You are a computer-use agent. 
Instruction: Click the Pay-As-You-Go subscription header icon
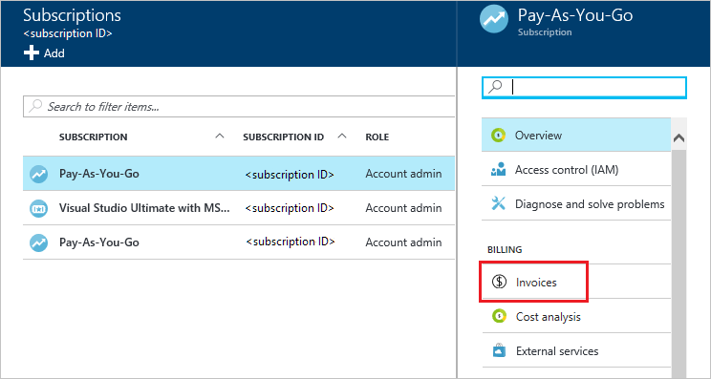coord(494,19)
